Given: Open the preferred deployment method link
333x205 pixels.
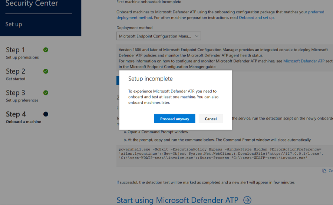Looking at the screenshot, I should (316, 12).
